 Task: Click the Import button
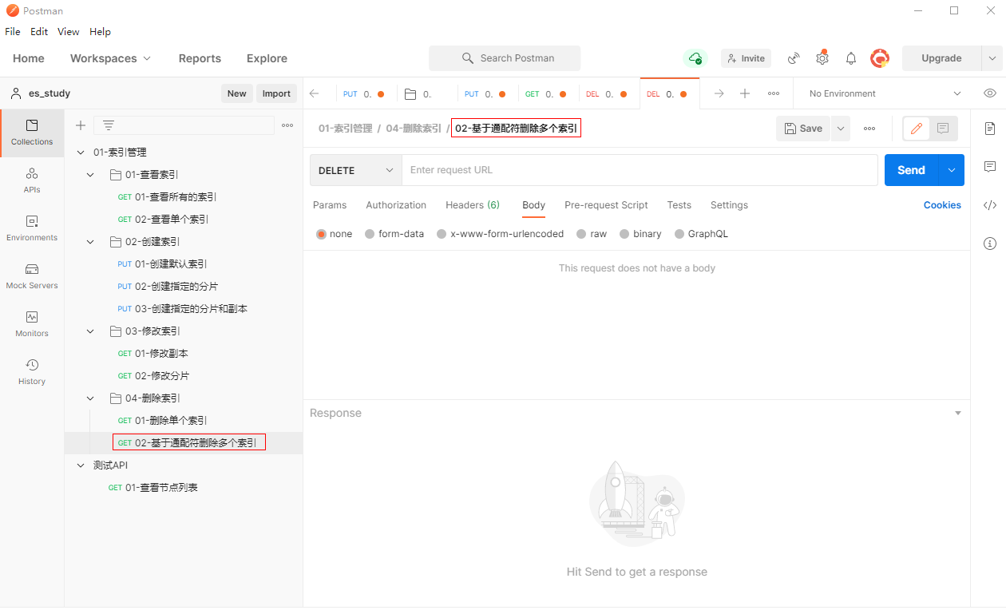pyautogui.click(x=276, y=93)
